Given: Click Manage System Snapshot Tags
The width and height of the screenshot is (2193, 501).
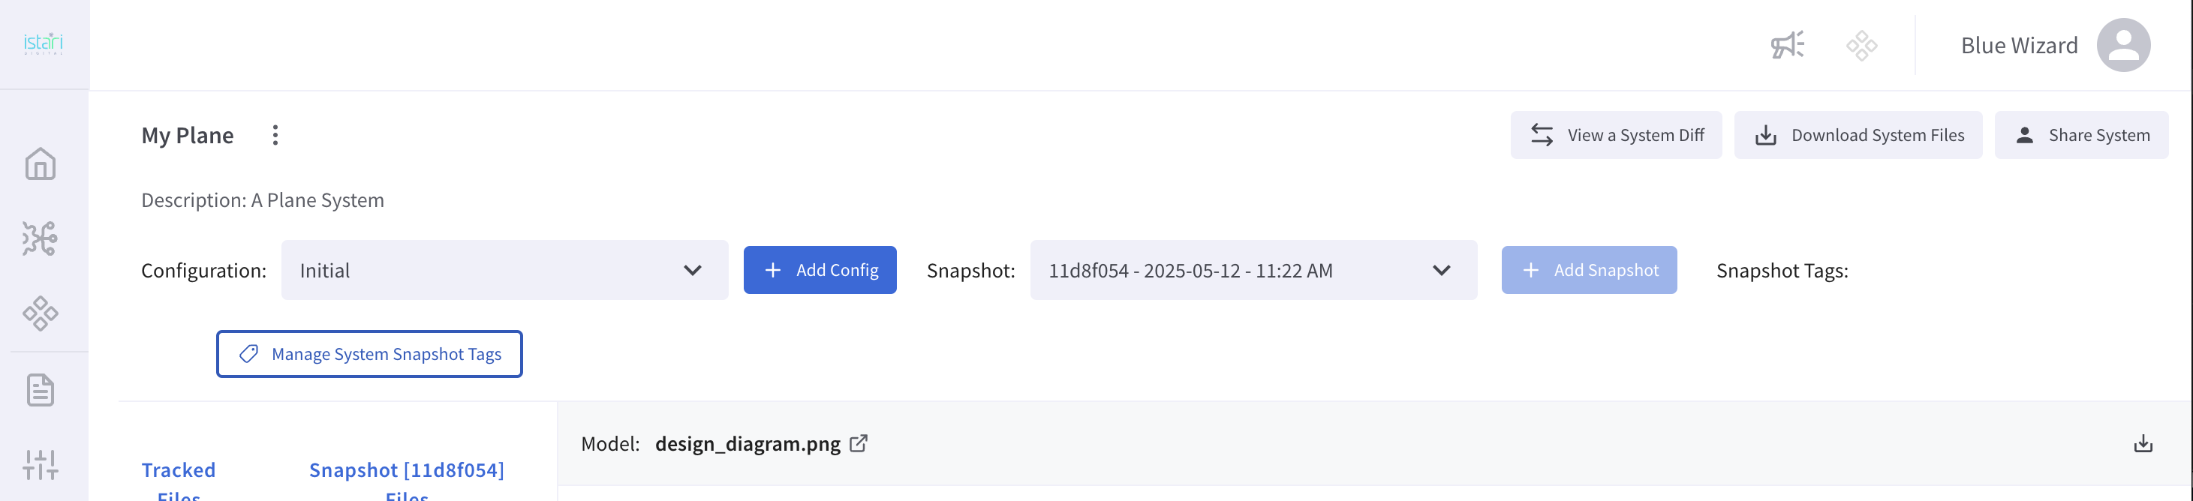Looking at the screenshot, I should click(x=369, y=354).
